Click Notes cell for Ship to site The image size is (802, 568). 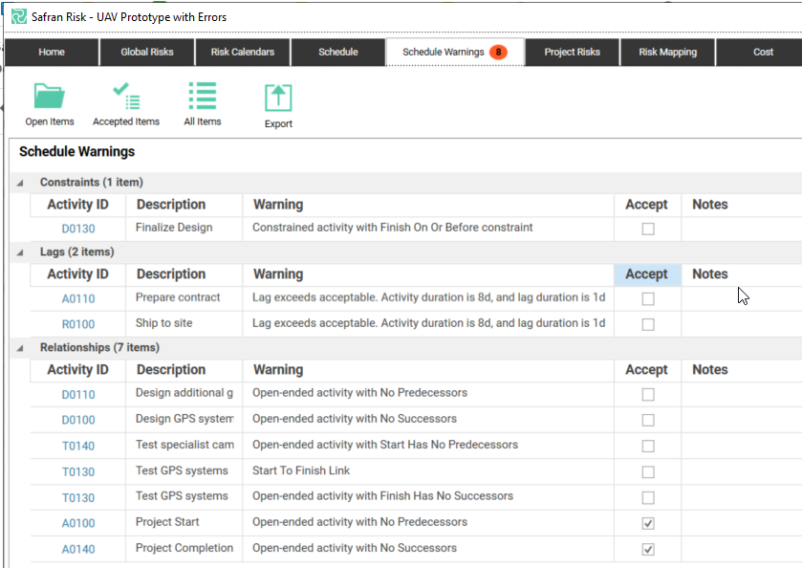[x=741, y=324]
